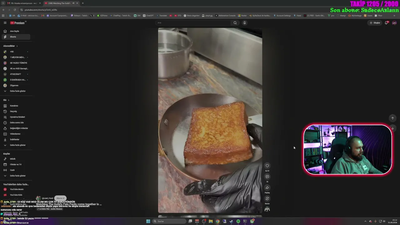The image size is (400, 225).
Task: Go back in browser history
Action: click(x=3, y=10)
